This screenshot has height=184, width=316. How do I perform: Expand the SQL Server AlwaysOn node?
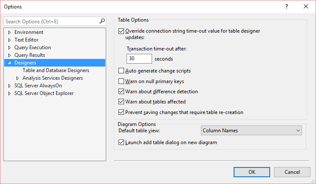pos(10,86)
